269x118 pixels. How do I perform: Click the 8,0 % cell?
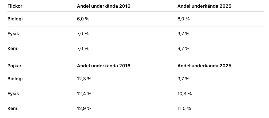coord(183,19)
